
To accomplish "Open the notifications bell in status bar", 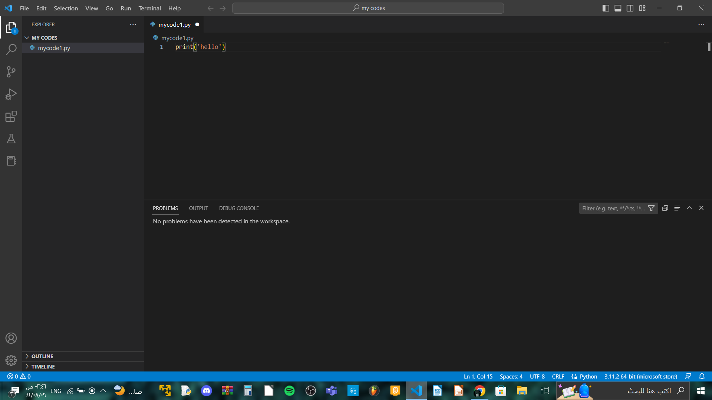I will click(702, 376).
